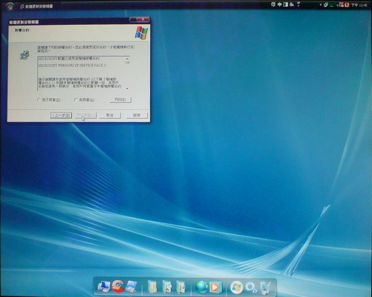The width and height of the screenshot is (372, 297).
Task: Click the red K security tray icon
Action: [x=341, y=5]
